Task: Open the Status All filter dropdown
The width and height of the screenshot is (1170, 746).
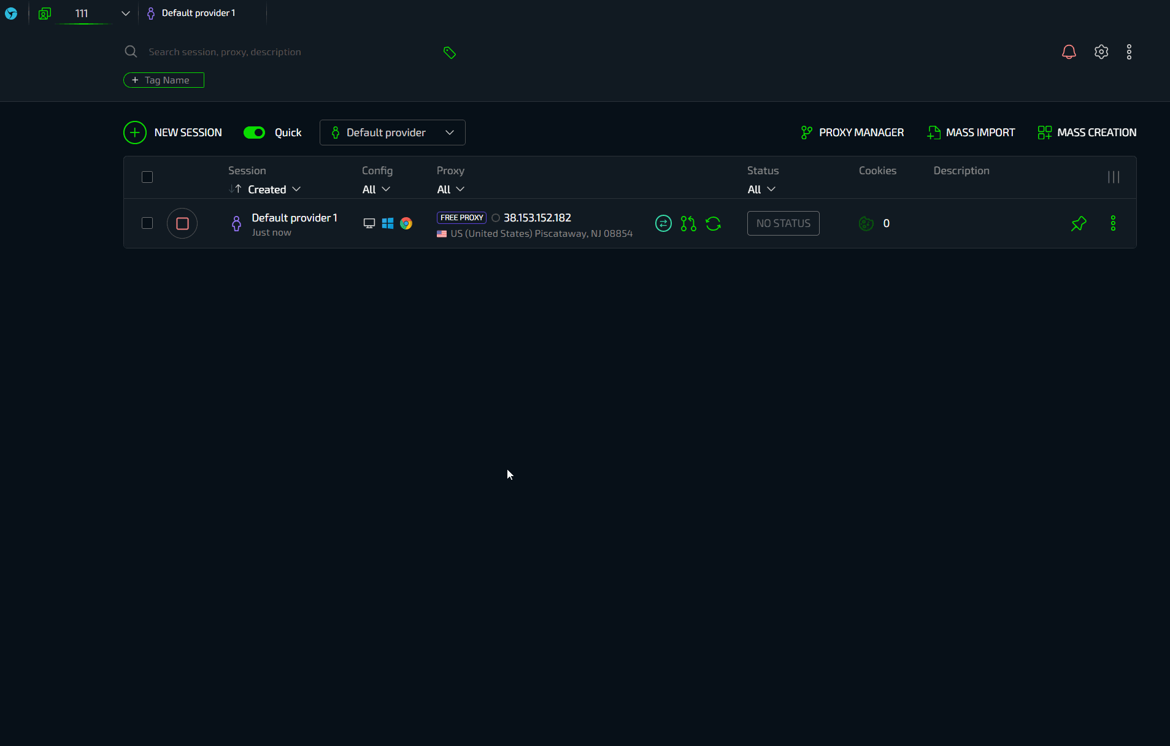Action: [x=761, y=190]
